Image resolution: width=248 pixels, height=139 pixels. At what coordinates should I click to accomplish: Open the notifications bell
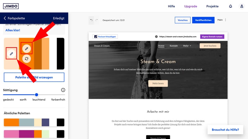(230, 6)
